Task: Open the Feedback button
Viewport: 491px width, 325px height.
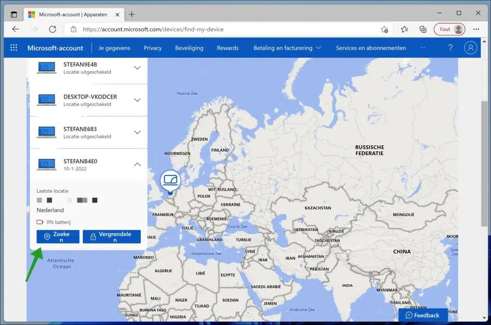Action: [x=422, y=315]
